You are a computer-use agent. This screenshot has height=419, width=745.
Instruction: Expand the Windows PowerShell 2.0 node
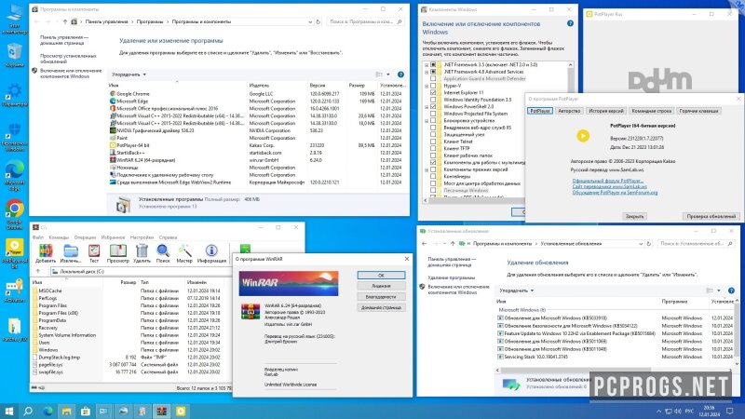(427, 107)
